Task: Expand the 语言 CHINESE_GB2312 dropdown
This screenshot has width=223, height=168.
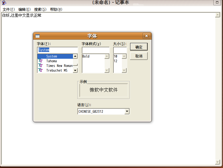Action: 127,111
